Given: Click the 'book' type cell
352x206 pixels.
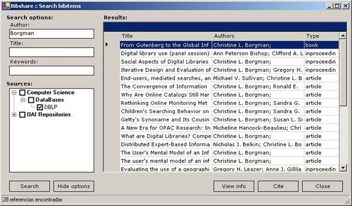Looking at the screenshot, I should pyautogui.click(x=321, y=45).
